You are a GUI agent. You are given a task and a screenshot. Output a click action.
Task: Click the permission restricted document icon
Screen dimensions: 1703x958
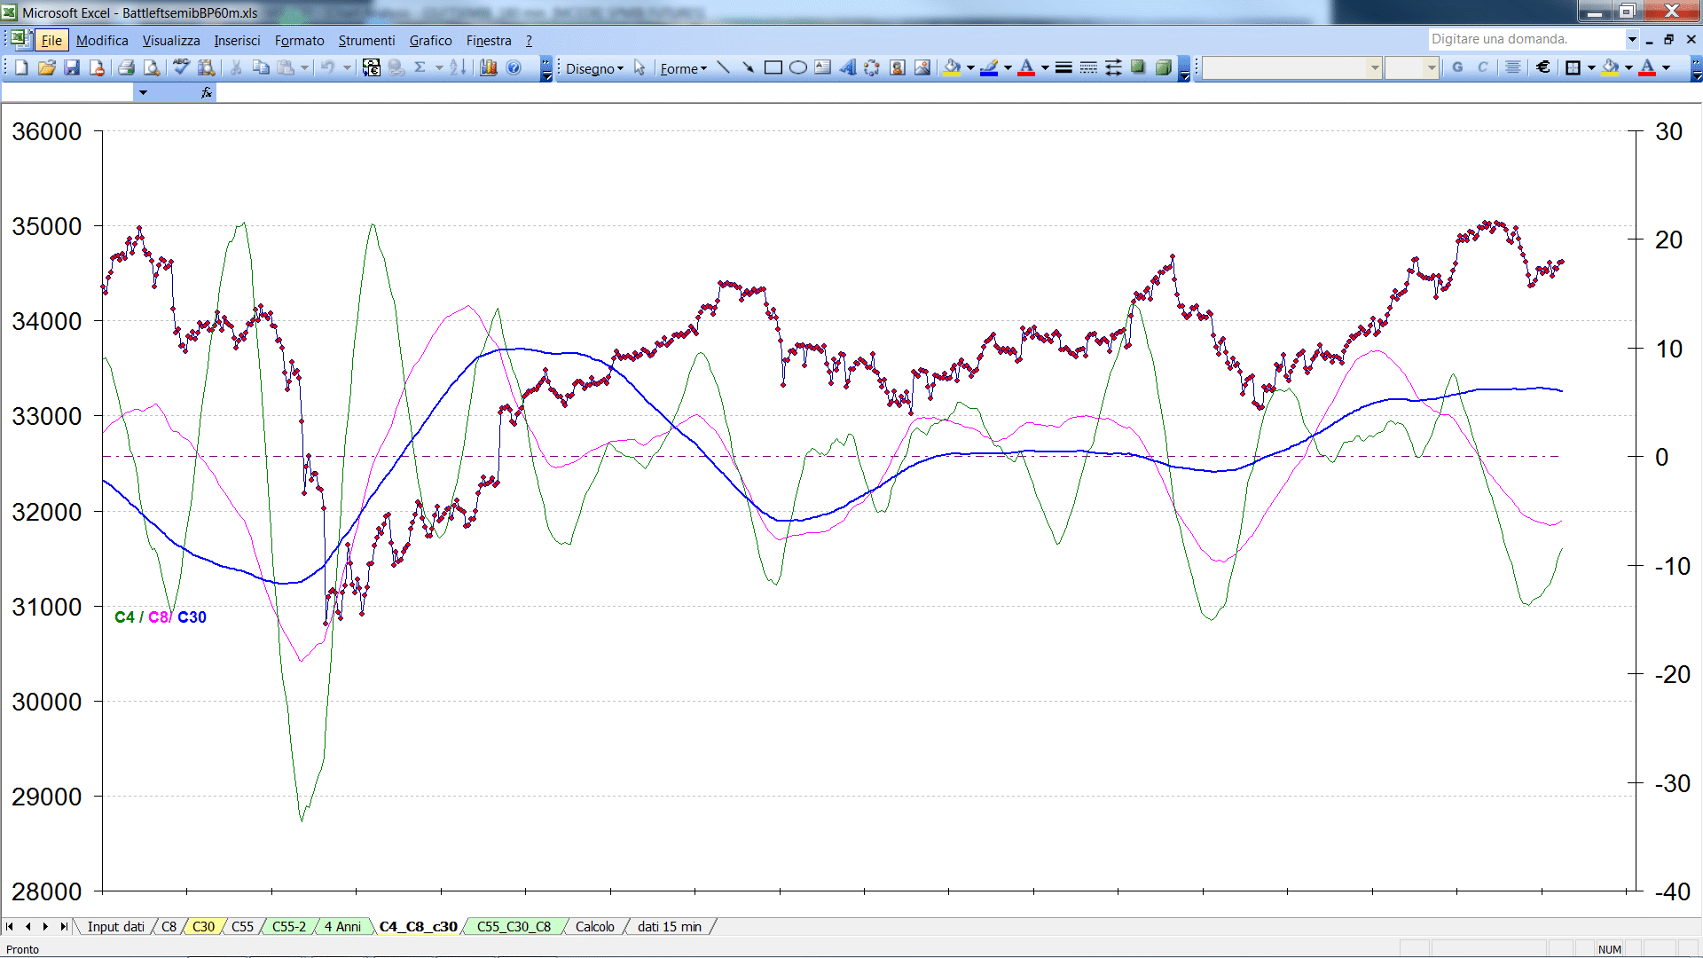[x=97, y=67]
